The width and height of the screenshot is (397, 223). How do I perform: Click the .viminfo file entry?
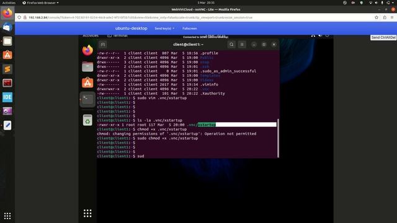[209, 84]
